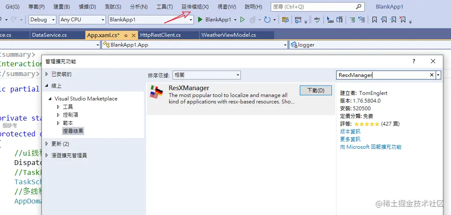
Task: Clear all bookmarks with the red-x bookmark icon
Action: point(402,20)
